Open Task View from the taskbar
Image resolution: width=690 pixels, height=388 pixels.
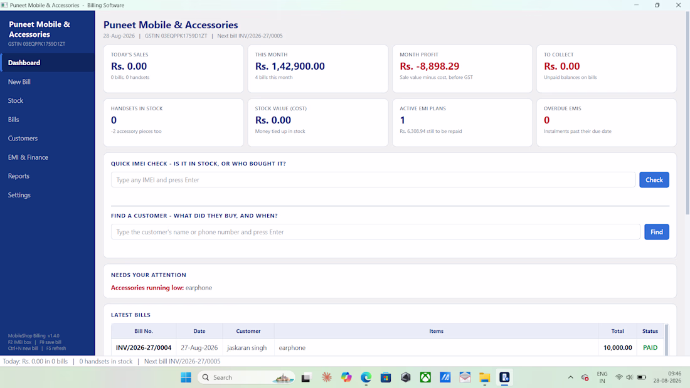[306, 377]
